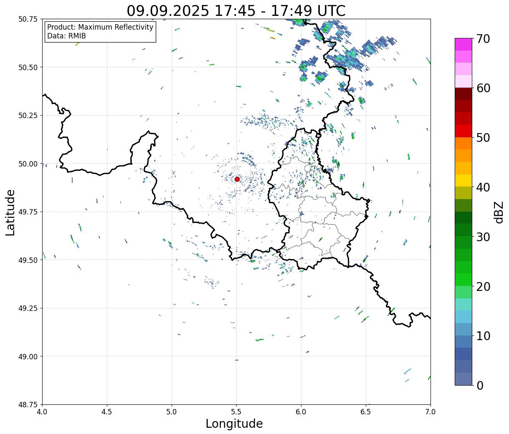Click the 'Data: RMIB' label
Viewport: 509px width, 434px height.
pos(66,36)
